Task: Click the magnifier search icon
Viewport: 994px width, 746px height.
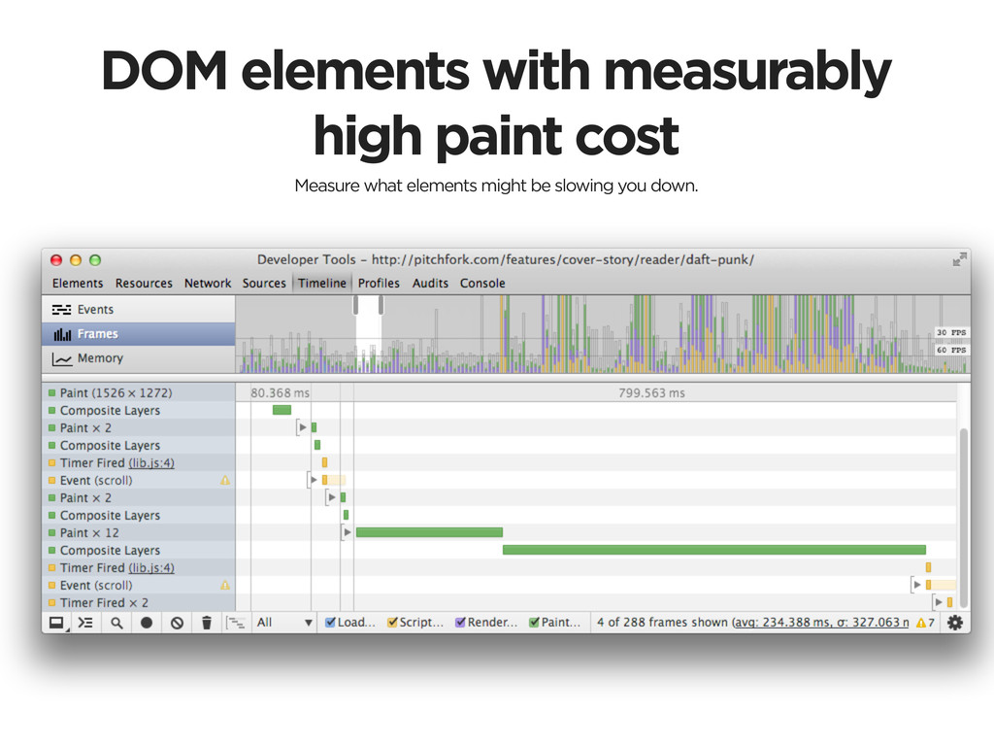Action: click(x=116, y=623)
